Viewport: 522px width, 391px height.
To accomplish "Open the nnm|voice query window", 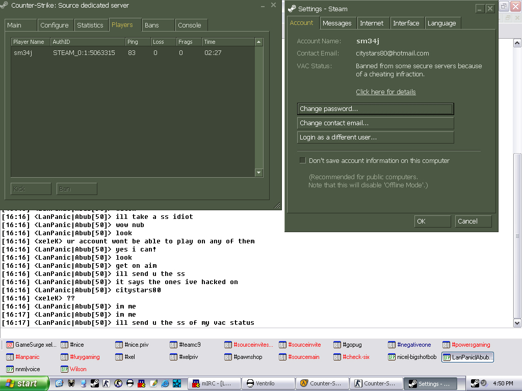I will point(23,369).
